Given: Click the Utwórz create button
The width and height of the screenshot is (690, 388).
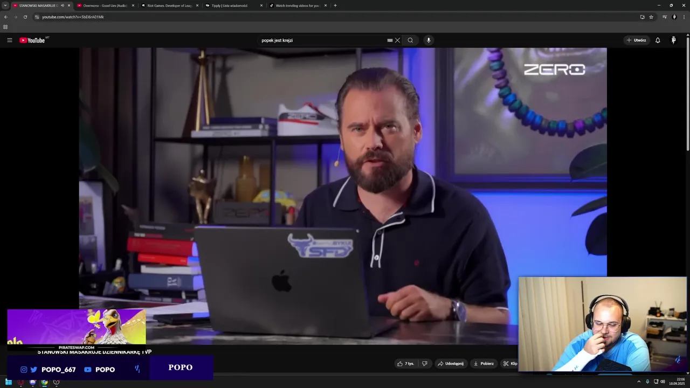Looking at the screenshot, I should pos(636,40).
